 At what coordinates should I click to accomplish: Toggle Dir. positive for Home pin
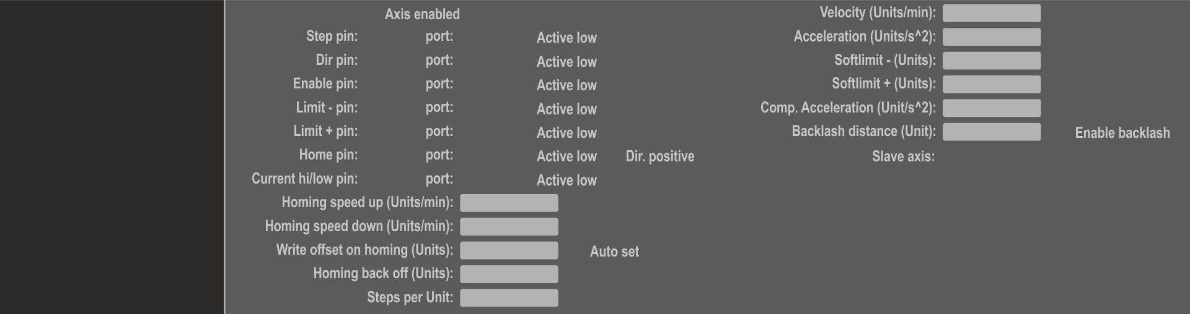(659, 156)
